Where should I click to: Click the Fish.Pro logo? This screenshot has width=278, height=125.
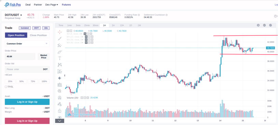[x=13, y=5]
